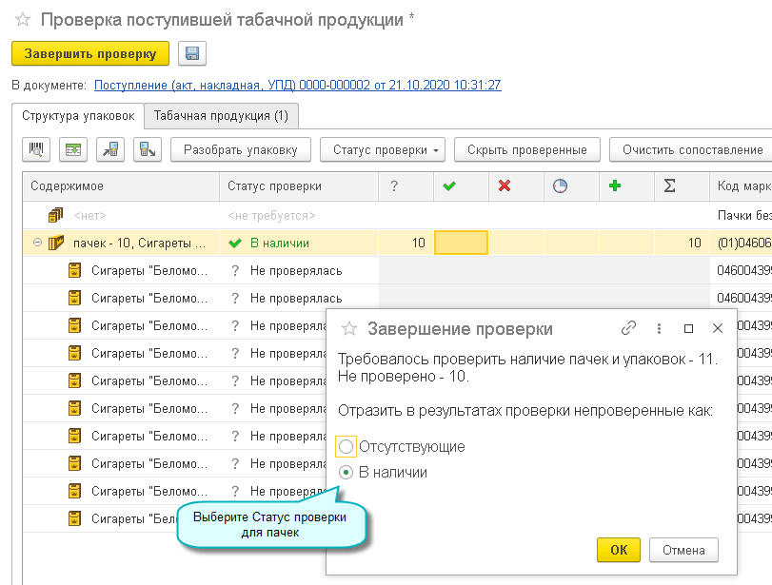
Task: Select the 'Отсутствующие' radio option
Action: pyautogui.click(x=346, y=446)
